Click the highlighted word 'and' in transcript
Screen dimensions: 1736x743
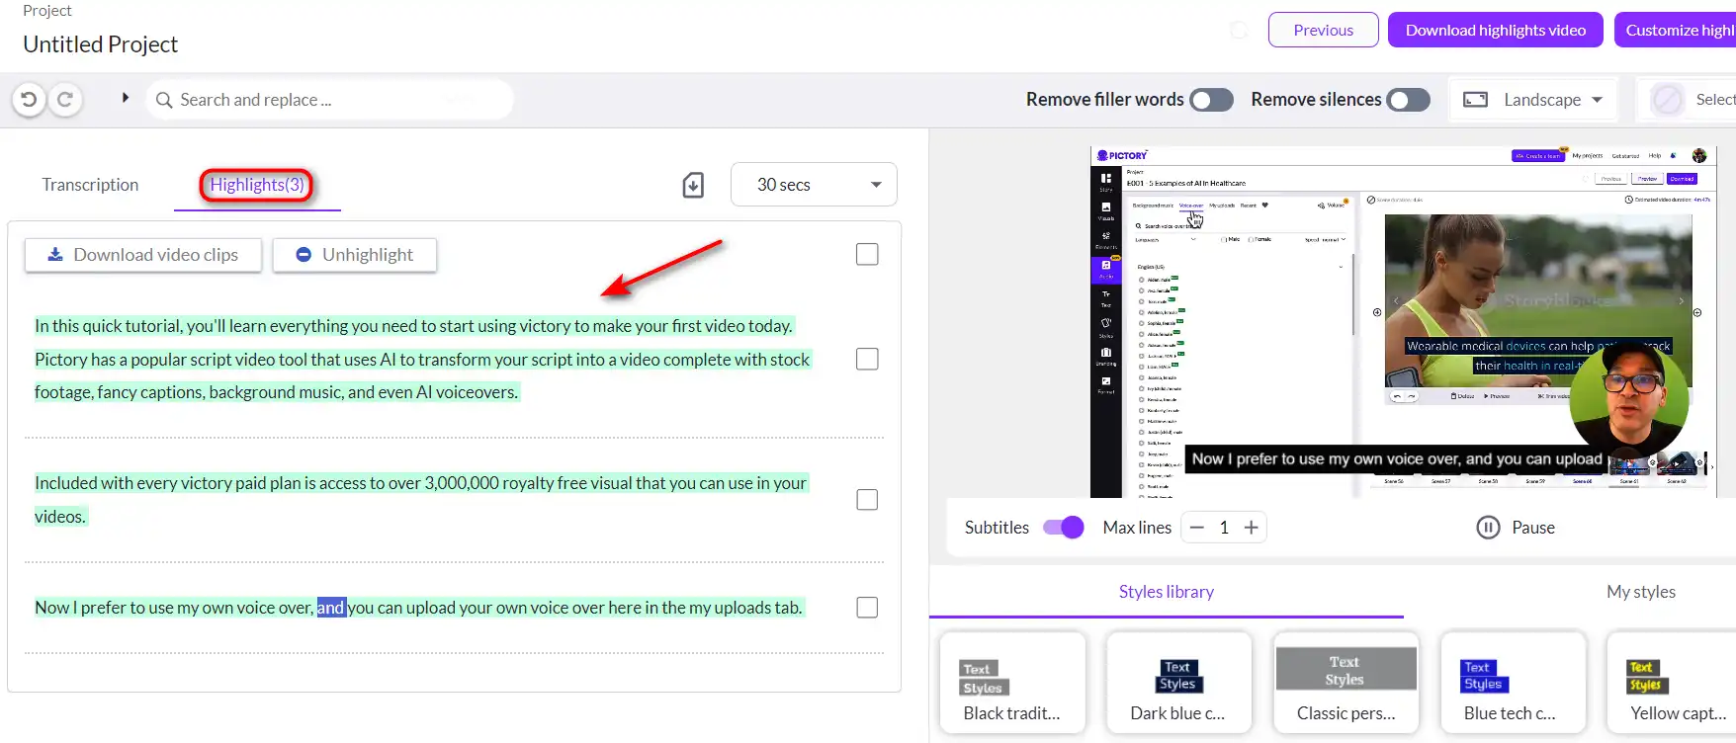[x=330, y=608]
